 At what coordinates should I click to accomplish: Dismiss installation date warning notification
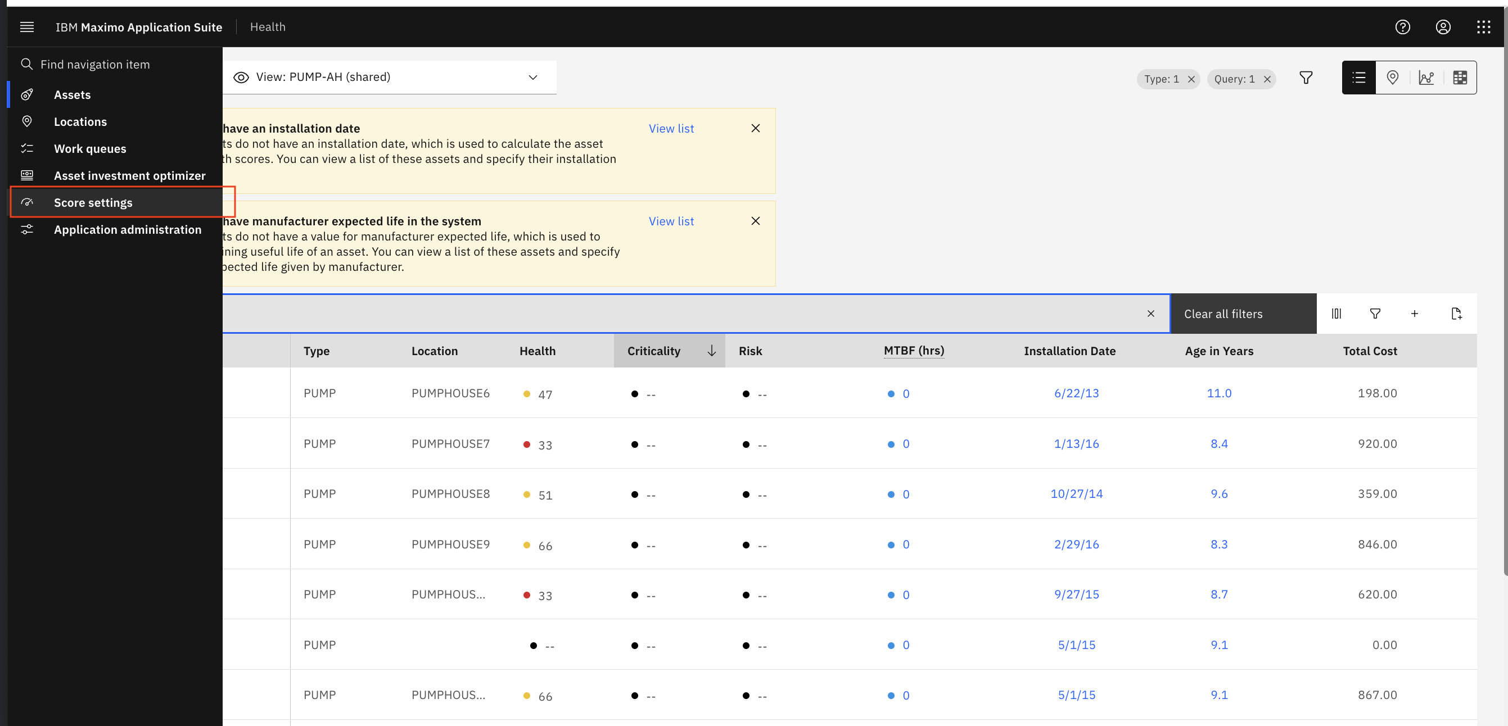pyautogui.click(x=756, y=128)
